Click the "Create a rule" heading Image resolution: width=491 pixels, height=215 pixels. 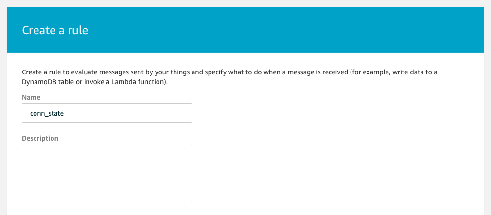click(55, 30)
